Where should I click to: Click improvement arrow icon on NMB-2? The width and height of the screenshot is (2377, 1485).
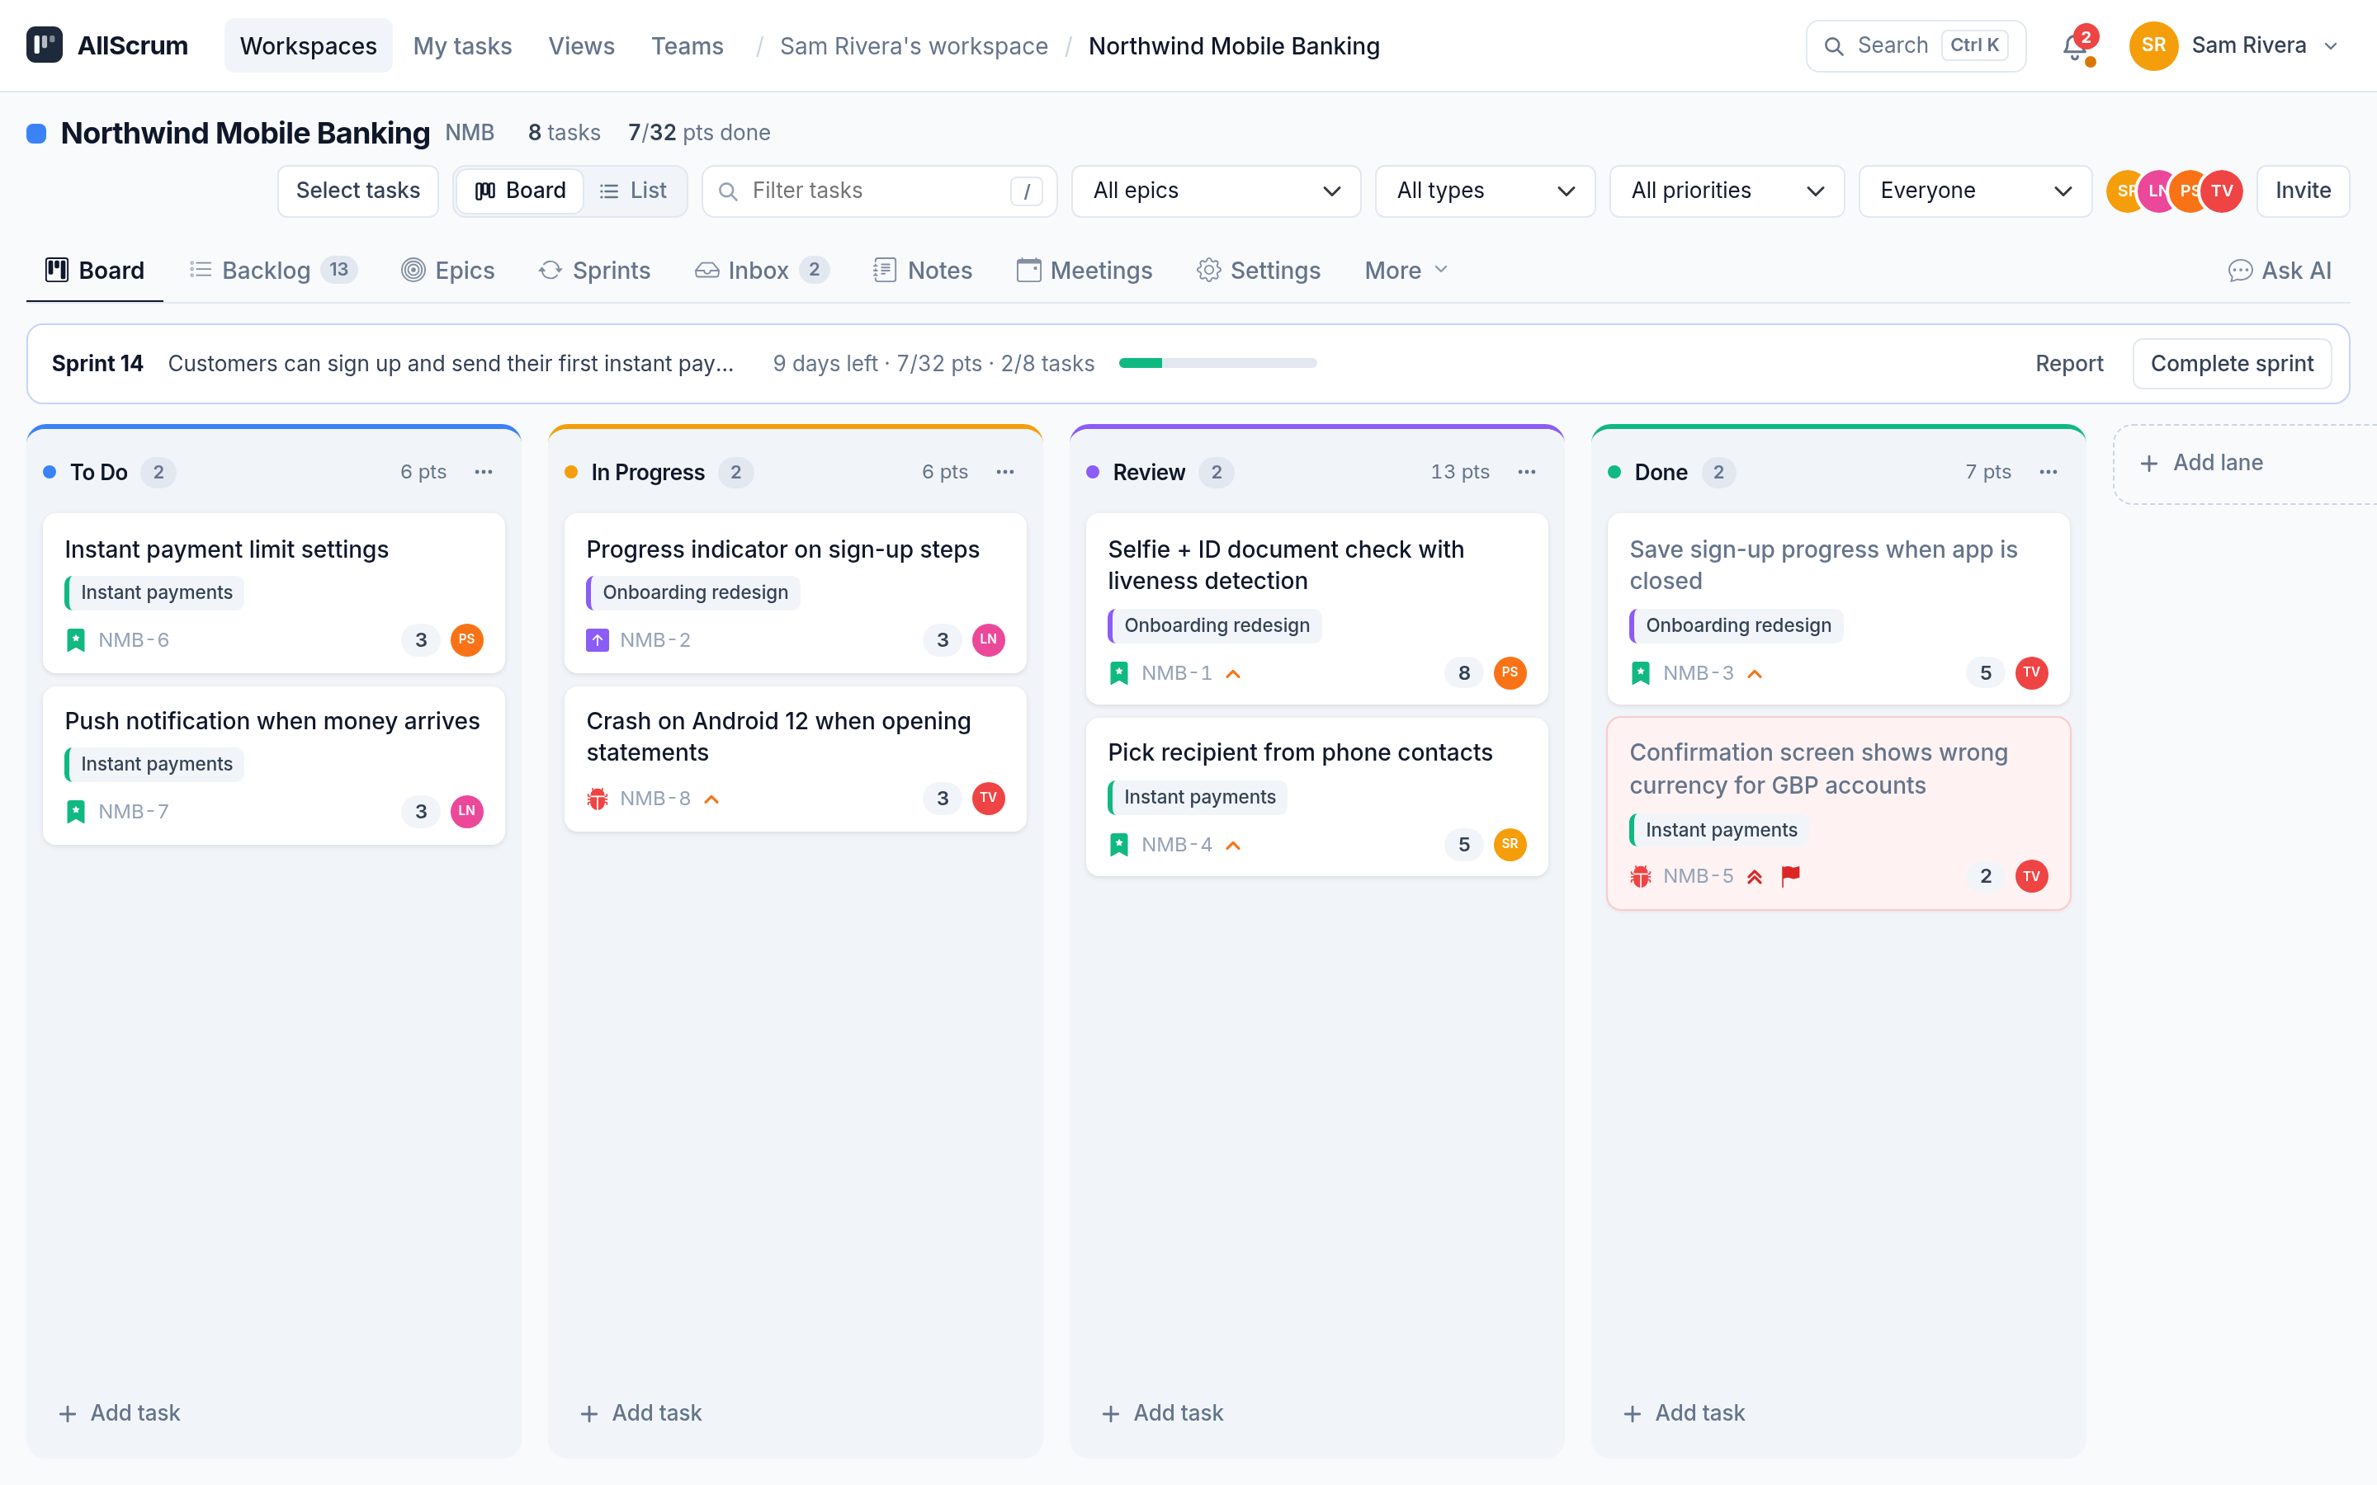598,640
